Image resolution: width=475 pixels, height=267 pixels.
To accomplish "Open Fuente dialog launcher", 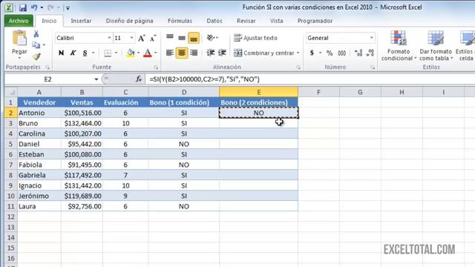I will point(156,67).
